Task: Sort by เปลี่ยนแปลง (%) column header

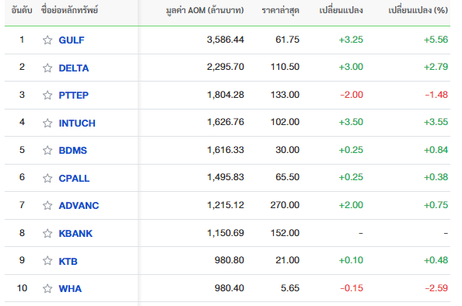Action: point(418,11)
